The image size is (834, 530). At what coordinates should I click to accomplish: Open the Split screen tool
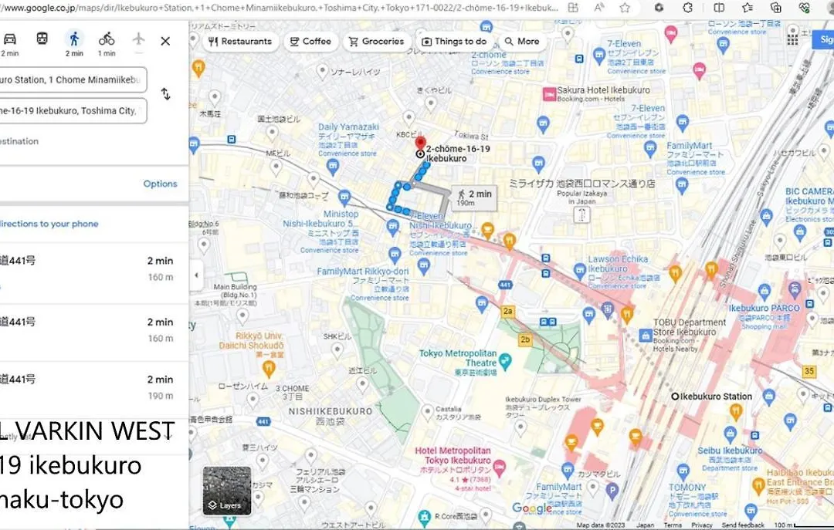pyautogui.click(x=719, y=8)
